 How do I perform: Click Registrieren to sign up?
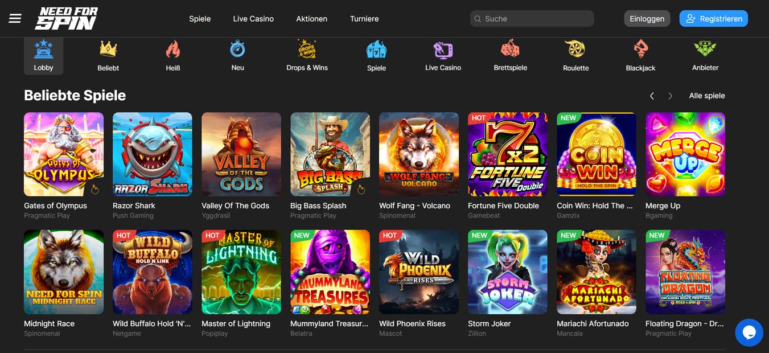point(713,18)
